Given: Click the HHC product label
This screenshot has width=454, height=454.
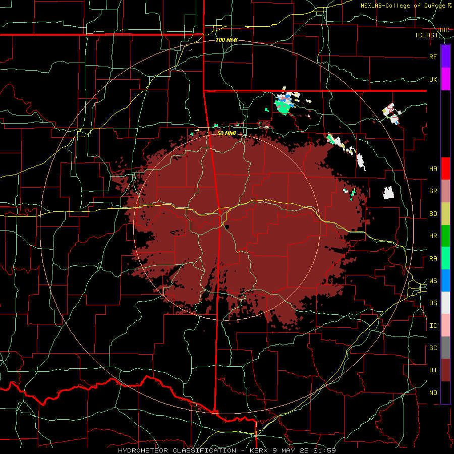Looking at the screenshot, I should pos(443,30).
